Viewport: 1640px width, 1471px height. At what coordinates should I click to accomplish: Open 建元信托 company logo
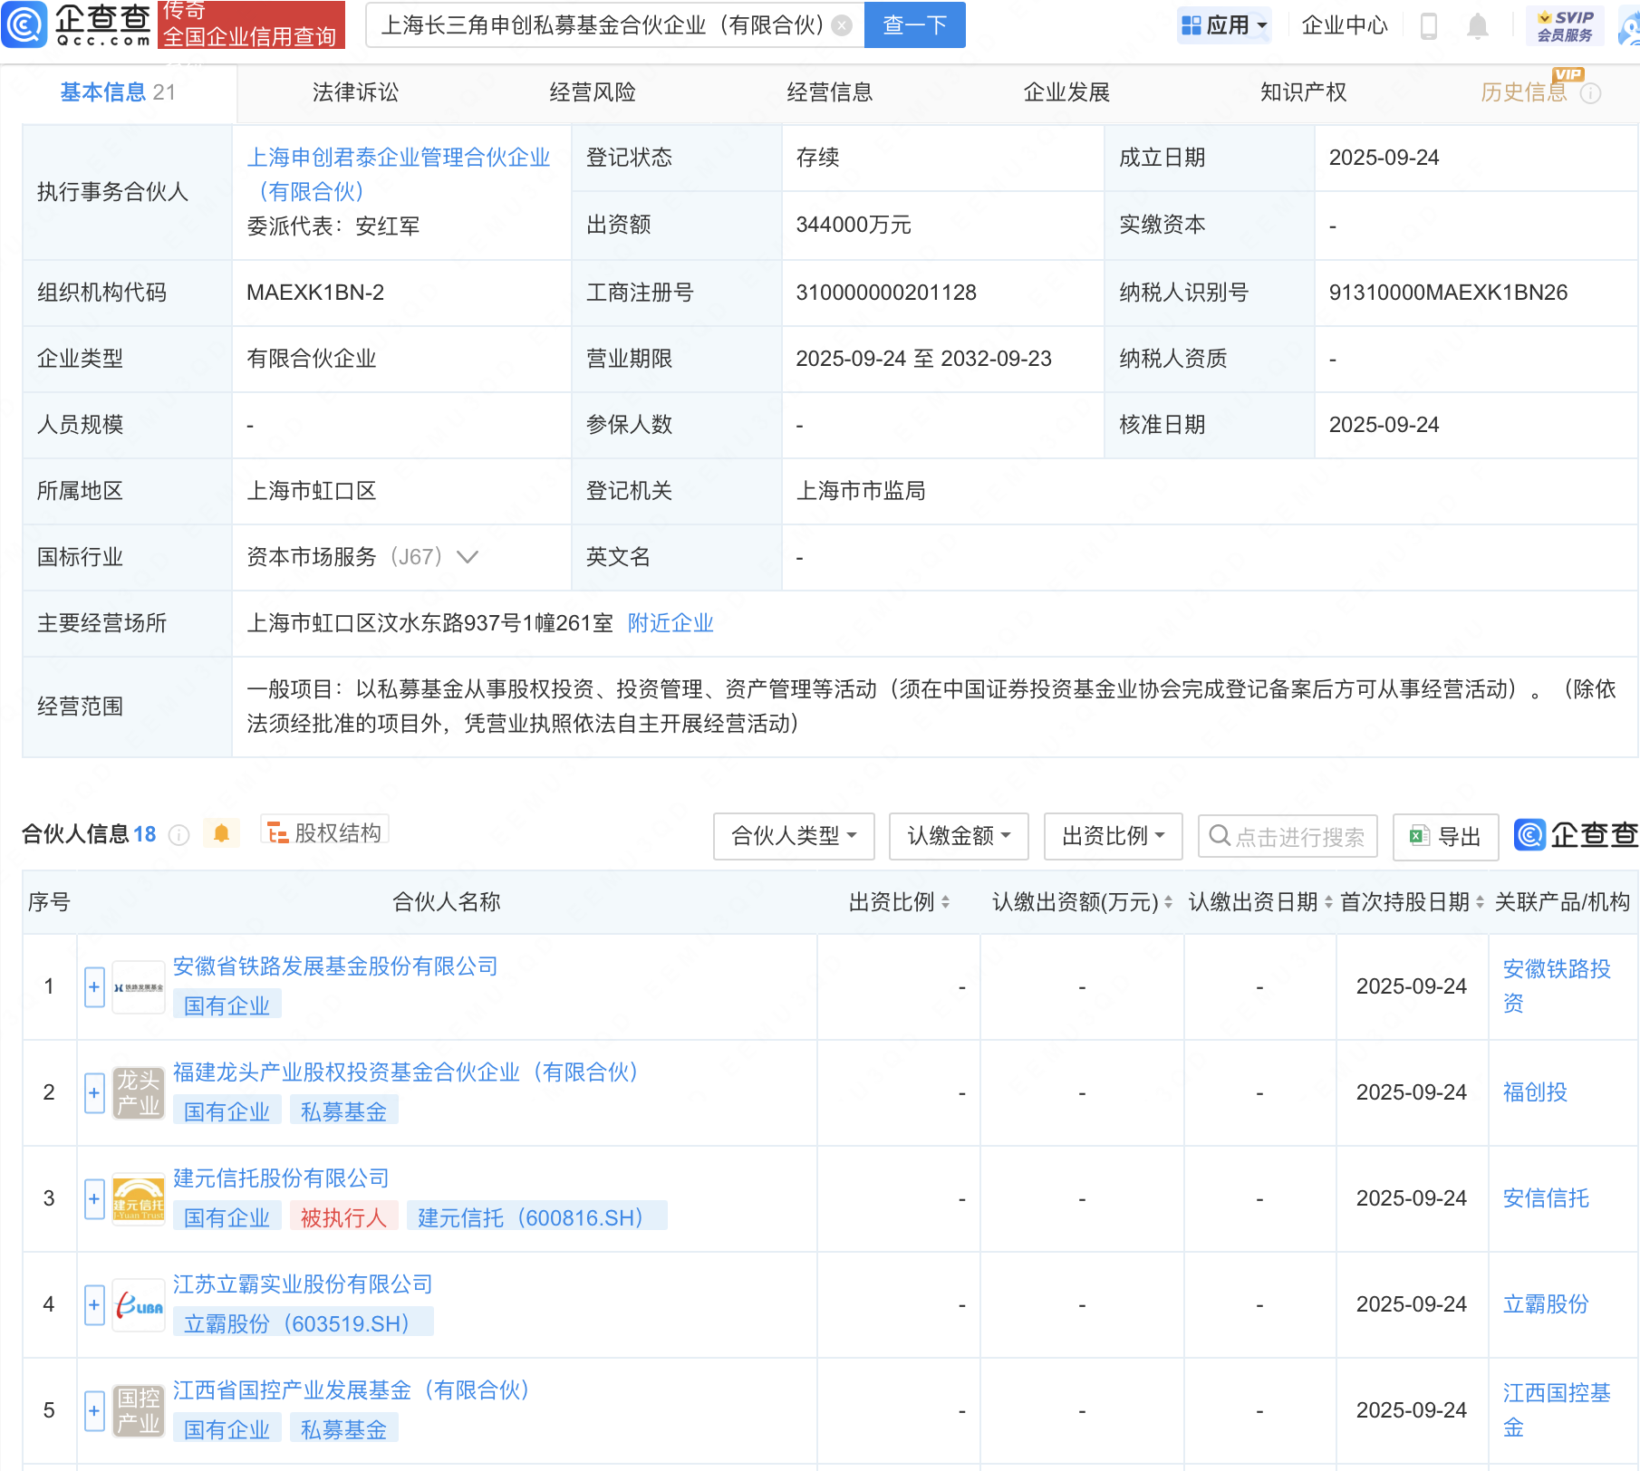139,1199
